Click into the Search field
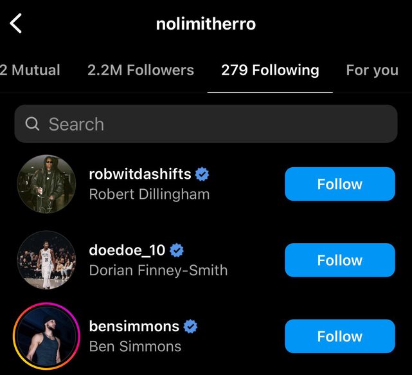The width and height of the screenshot is (412, 375). (x=212, y=124)
